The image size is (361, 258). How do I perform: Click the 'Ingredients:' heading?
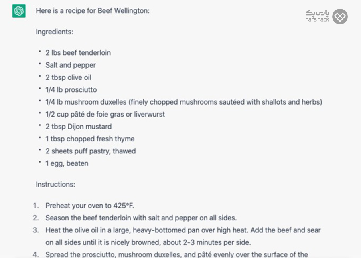click(x=55, y=32)
